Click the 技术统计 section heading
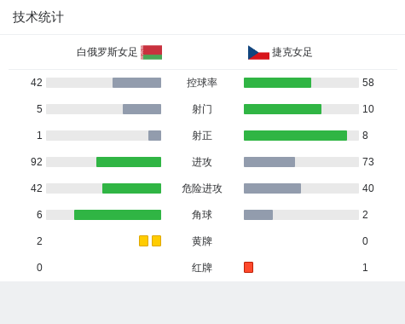405x324 pixels. (38, 17)
